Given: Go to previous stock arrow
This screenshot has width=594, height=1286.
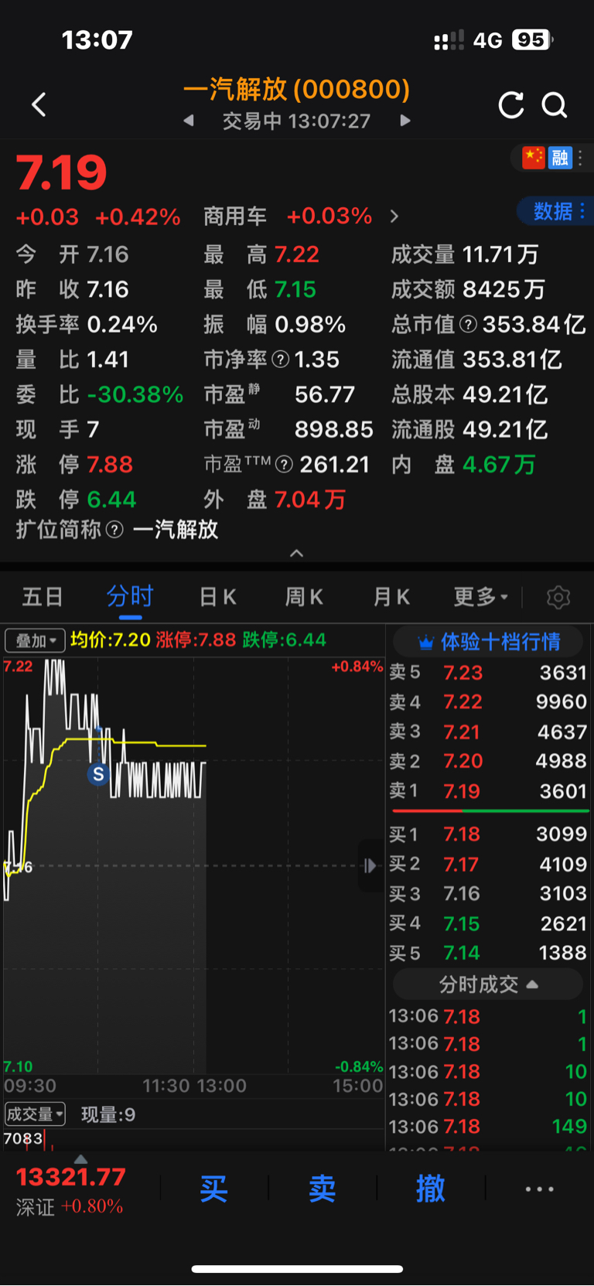Looking at the screenshot, I should click(x=188, y=121).
